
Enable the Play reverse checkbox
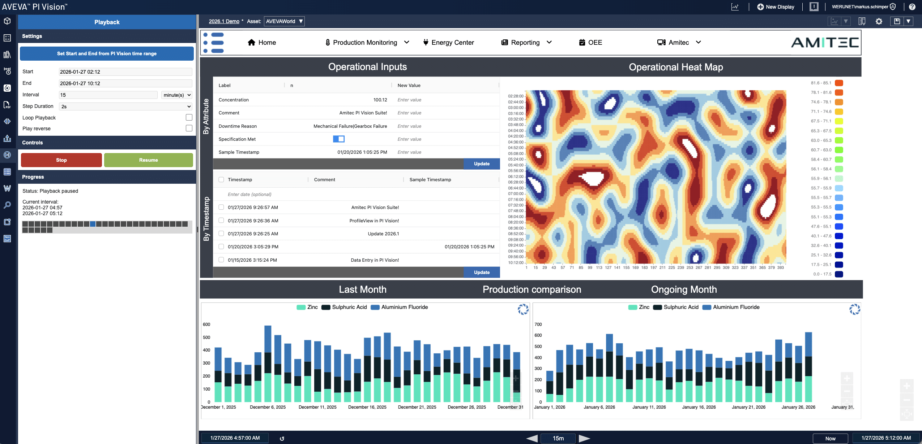189,128
